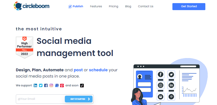Click the profile avatar icon in the illustration
217x105 pixels.
click(140, 76)
